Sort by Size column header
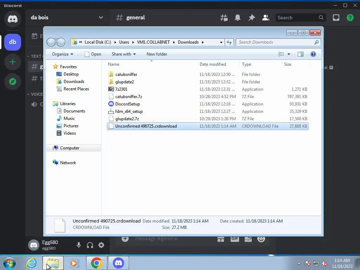Viewport: 360px width, 270px height. click(x=296, y=64)
